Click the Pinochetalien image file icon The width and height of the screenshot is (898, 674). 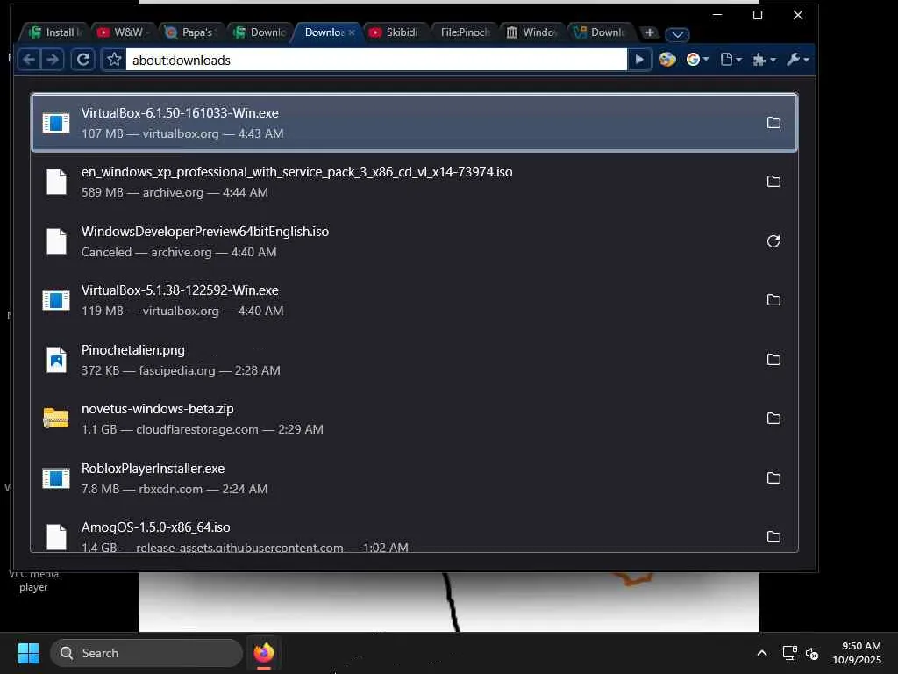(x=56, y=359)
